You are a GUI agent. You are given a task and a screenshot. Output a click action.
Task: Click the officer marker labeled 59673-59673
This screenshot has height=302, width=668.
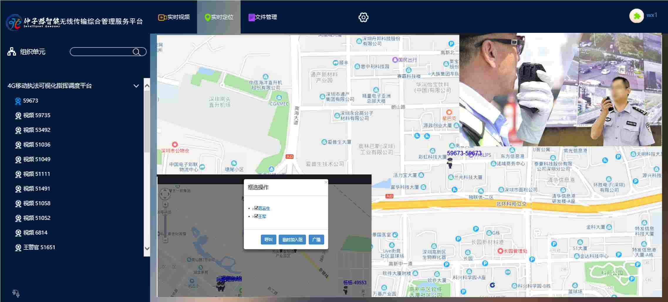449,163
